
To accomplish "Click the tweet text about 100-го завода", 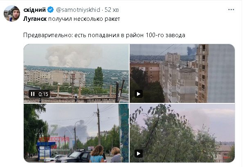I will 104,35.
